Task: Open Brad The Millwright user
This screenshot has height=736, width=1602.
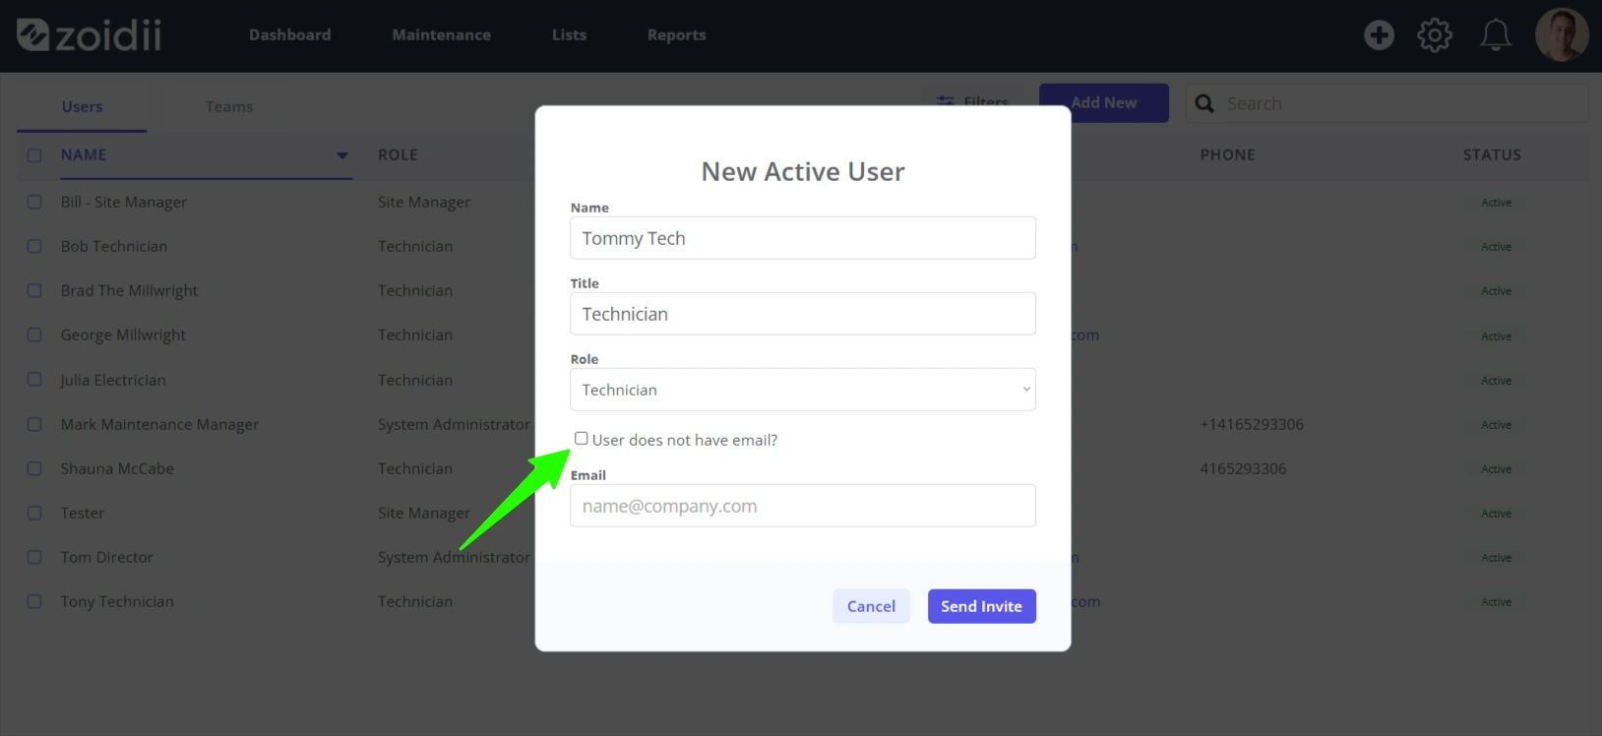Action: (x=129, y=290)
